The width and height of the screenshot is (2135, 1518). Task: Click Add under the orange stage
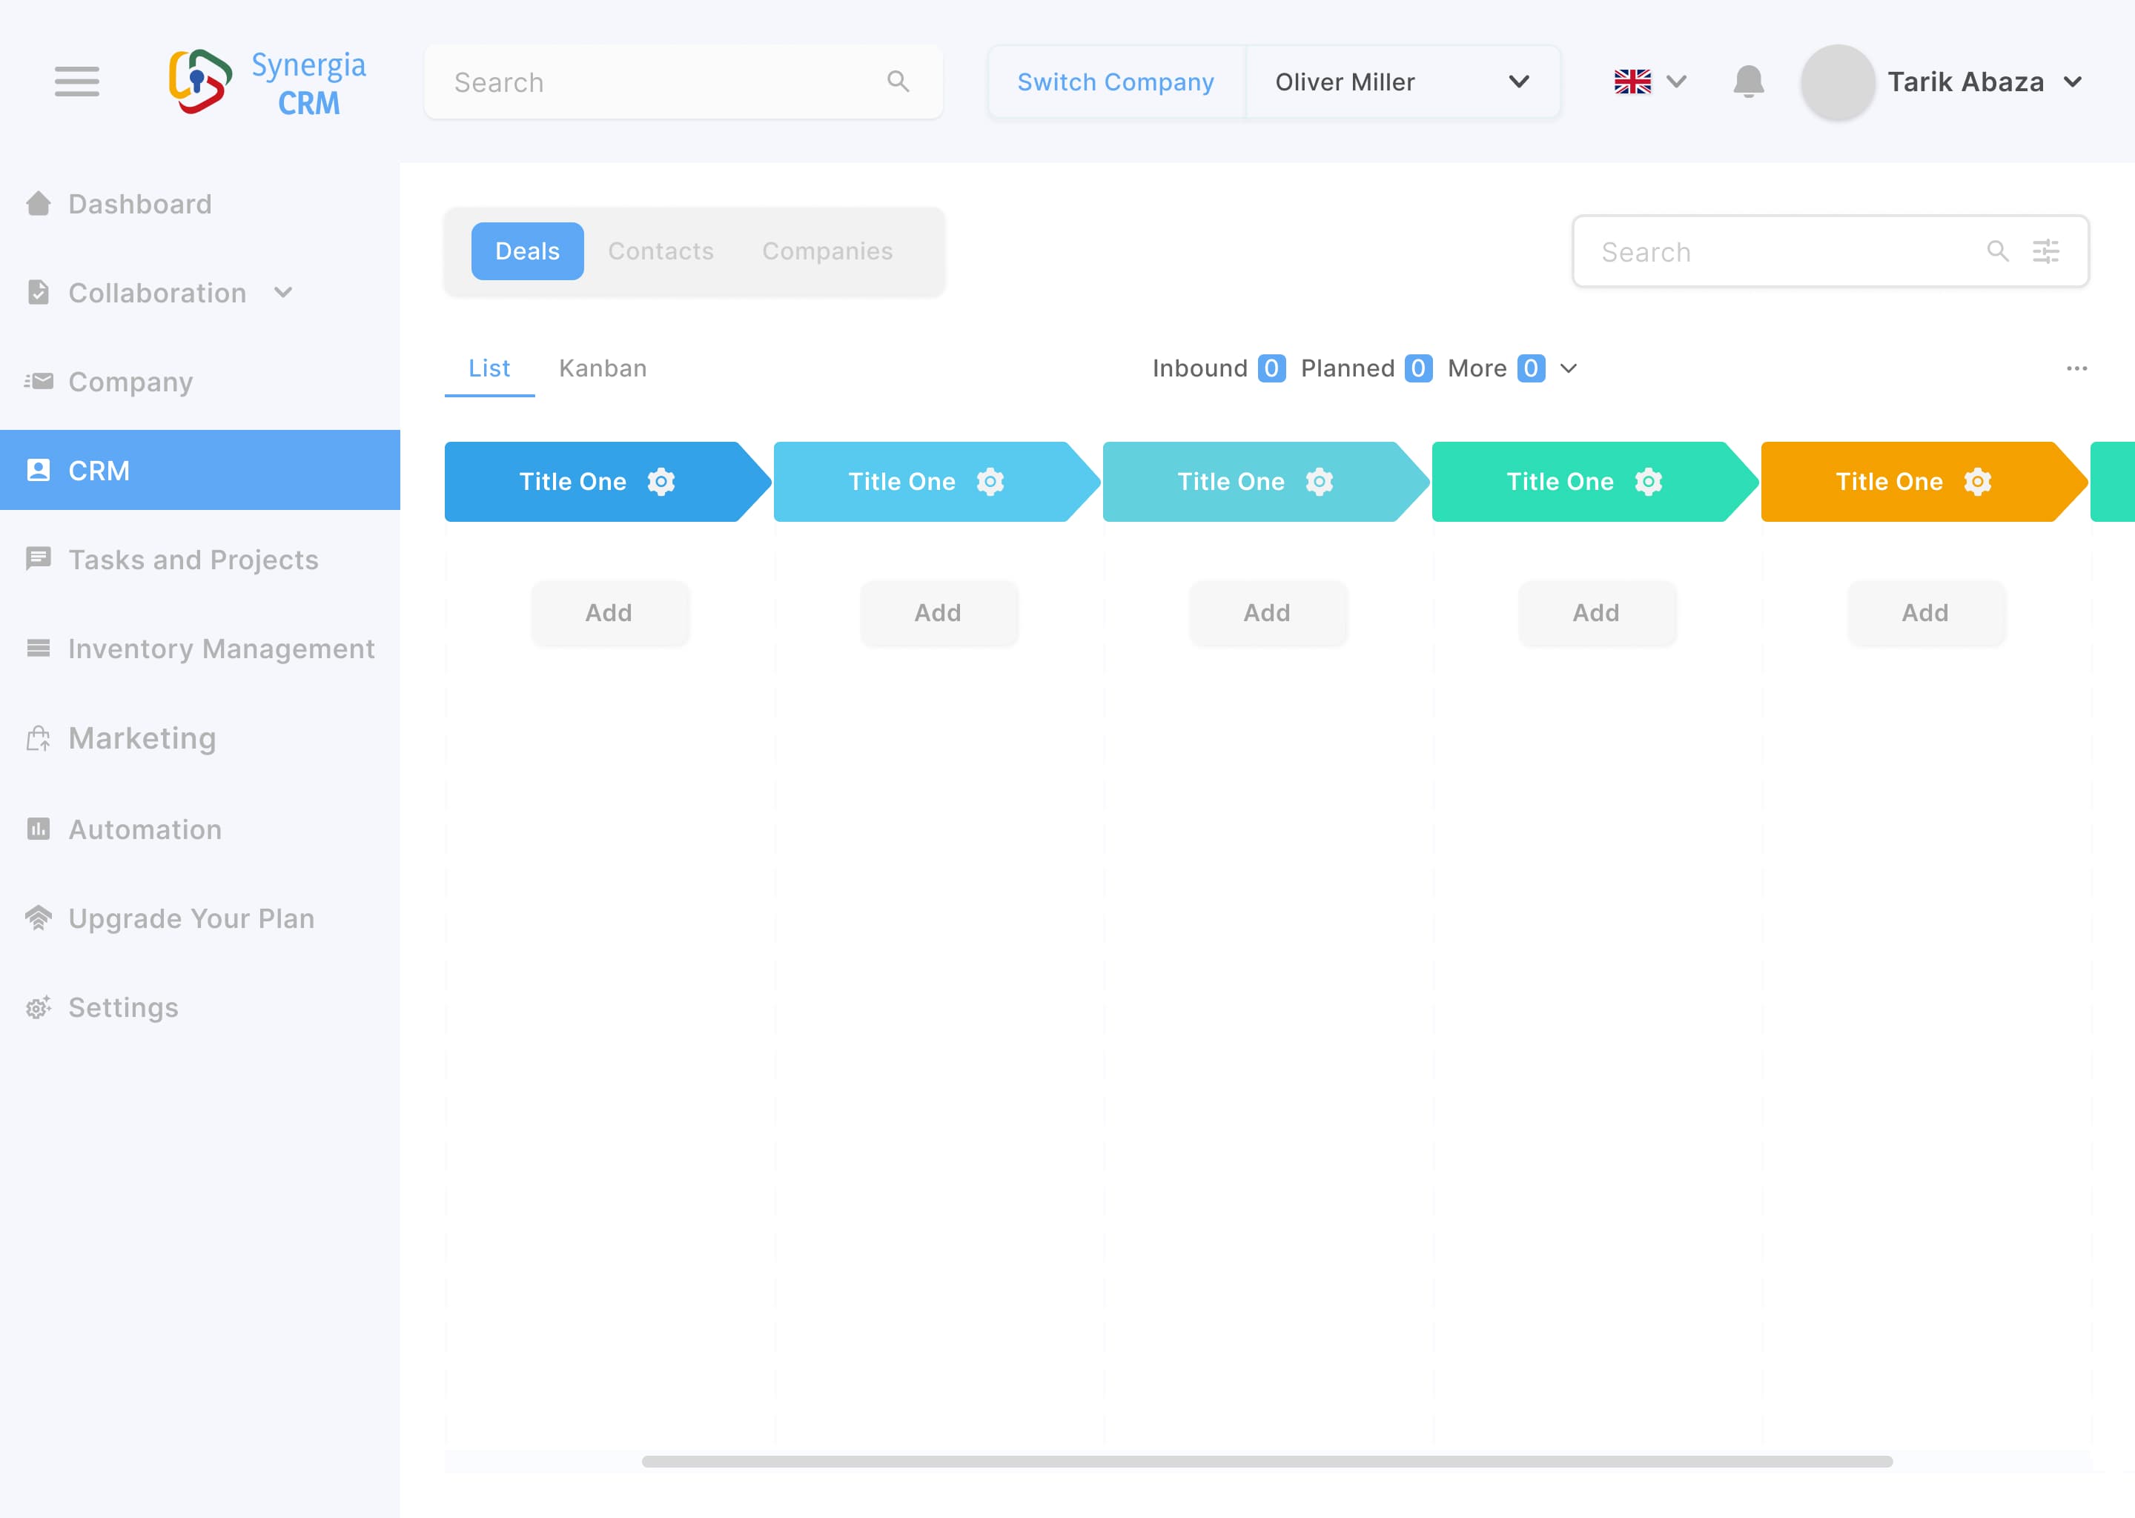(x=1924, y=612)
